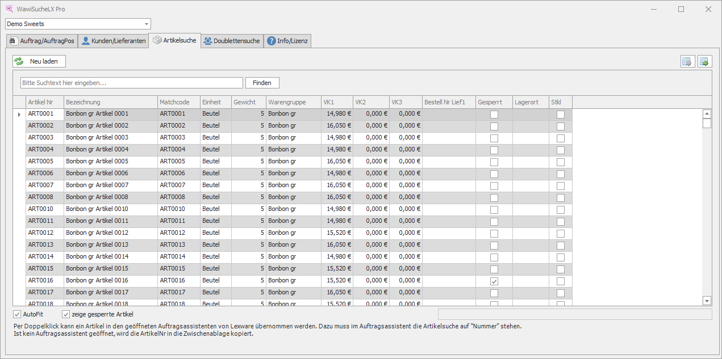The height and width of the screenshot is (359, 722).
Task: Tick the Stkl checkbox for ART0003
Action: (561, 138)
